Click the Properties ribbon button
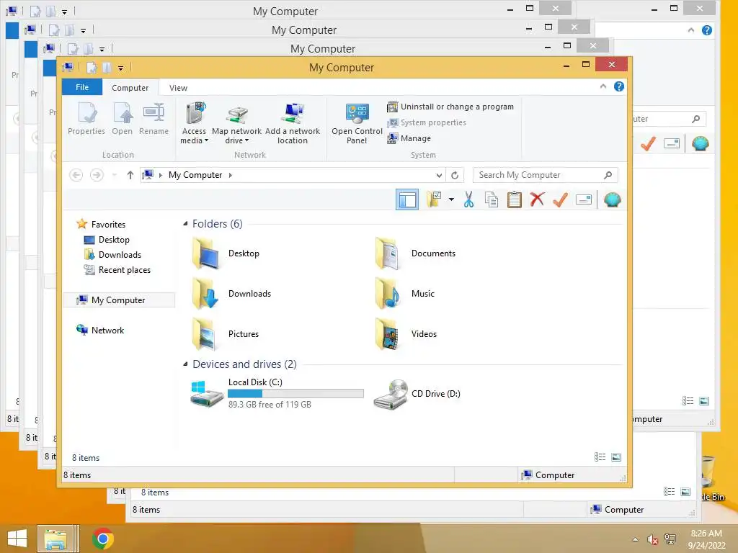The width and height of the screenshot is (738, 553). 86,120
